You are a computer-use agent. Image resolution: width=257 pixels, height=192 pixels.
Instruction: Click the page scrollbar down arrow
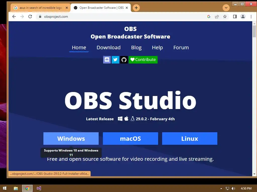tap(254, 174)
